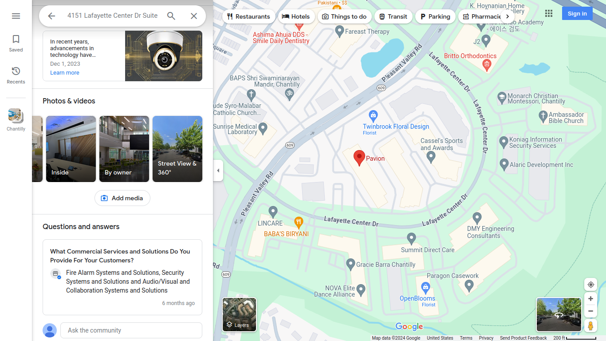Image resolution: width=606 pixels, height=341 pixels.
Task: Click Cassel's Sports and Awards pin
Action: tap(431, 157)
